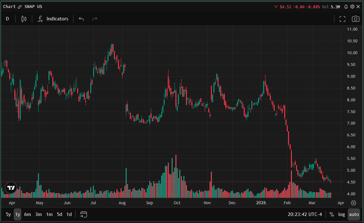Switch to the 3m time range
Viewport: 364px width, 223px height.
point(38,214)
